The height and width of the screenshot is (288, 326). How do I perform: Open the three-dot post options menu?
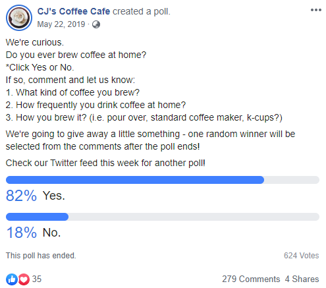(316, 10)
